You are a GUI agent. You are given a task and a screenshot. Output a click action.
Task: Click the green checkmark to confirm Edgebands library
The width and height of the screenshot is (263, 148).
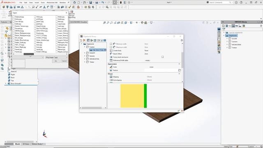(178, 111)
